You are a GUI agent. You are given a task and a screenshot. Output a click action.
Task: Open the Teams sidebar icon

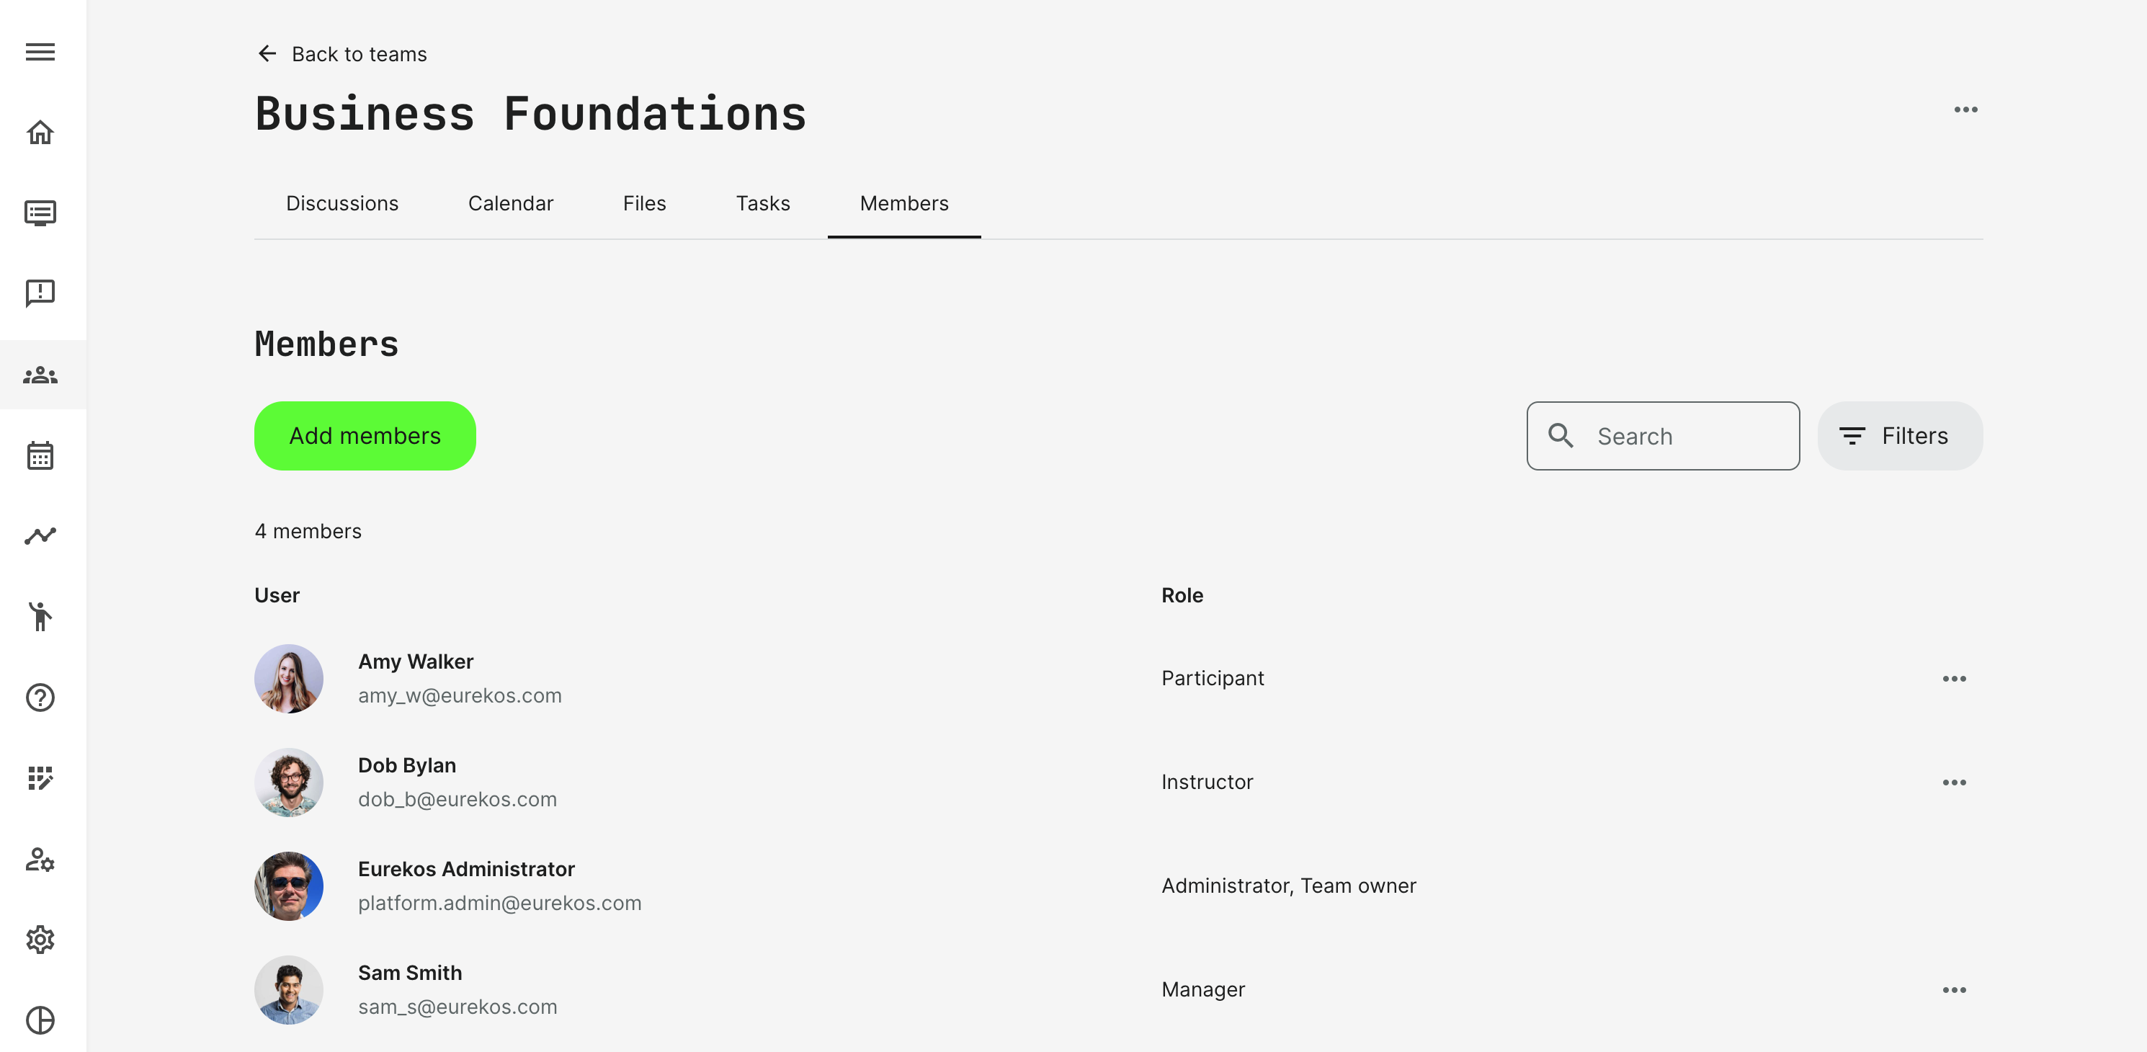40,375
